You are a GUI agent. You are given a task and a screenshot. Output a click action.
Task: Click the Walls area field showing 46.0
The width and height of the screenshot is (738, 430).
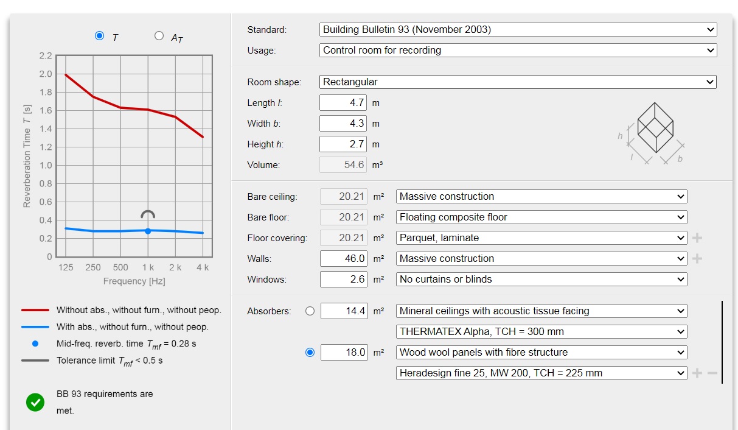(344, 258)
